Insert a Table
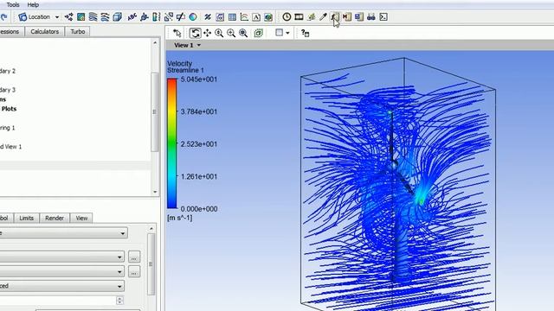This screenshot has height=311, width=554. coord(232,17)
